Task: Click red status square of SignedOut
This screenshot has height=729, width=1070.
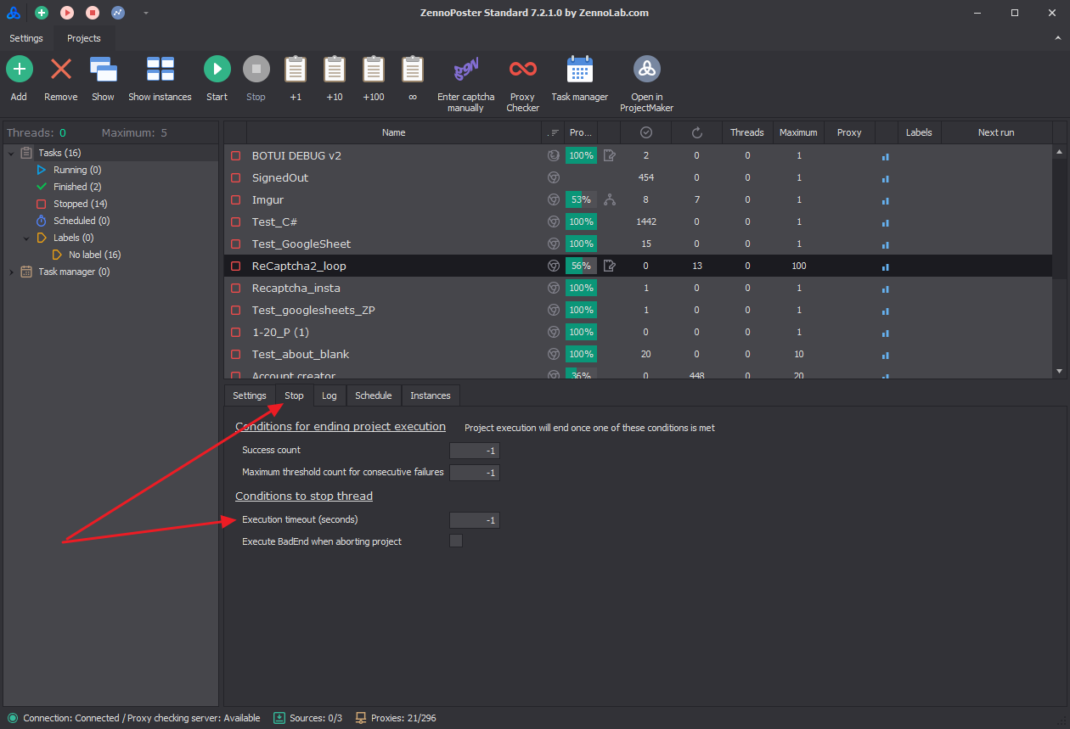Action: click(x=236, y=178)
